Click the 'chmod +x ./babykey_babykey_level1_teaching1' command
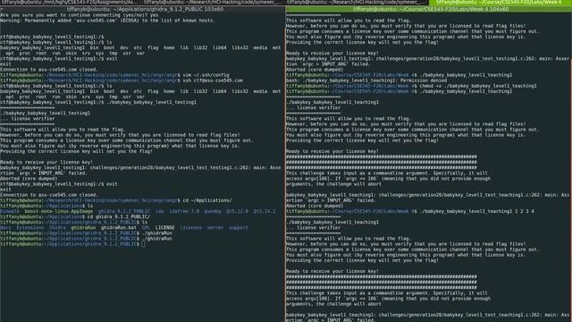 point(478,86)
